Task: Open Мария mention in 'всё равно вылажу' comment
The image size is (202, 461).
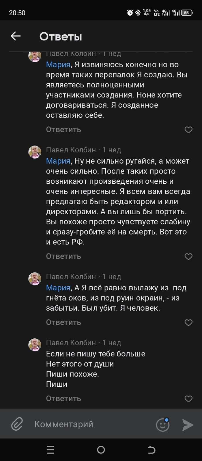Action: (x=58, y=288)
